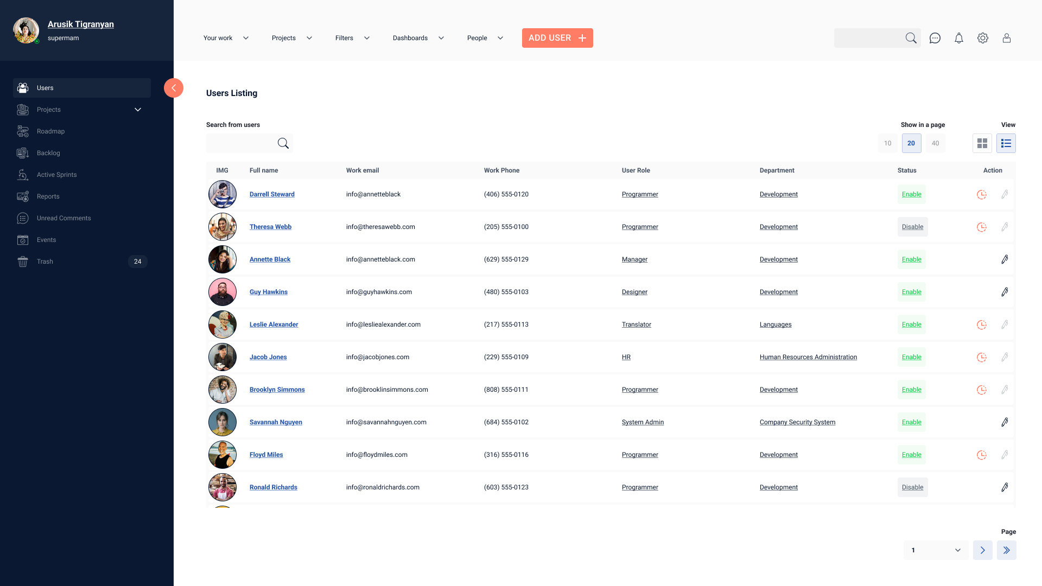Switch to grid view icon
The image size is (1042, 586).
(982, 143)
